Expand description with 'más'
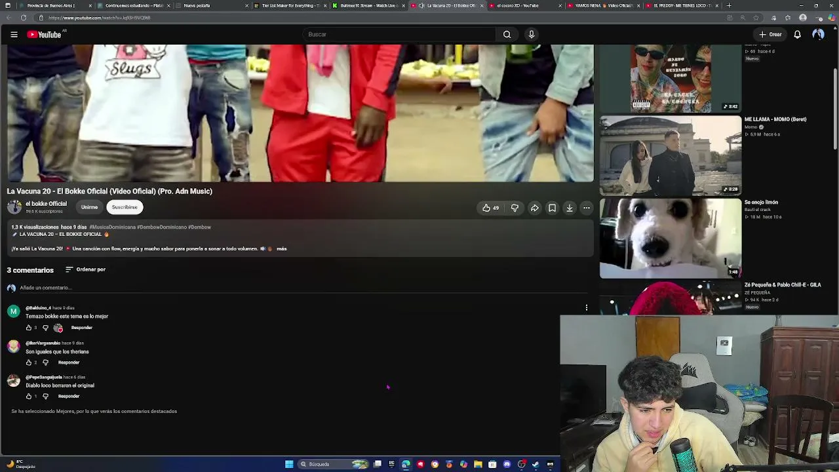The height and width of the screenshot is (472, 839). [x=282, y=249]
